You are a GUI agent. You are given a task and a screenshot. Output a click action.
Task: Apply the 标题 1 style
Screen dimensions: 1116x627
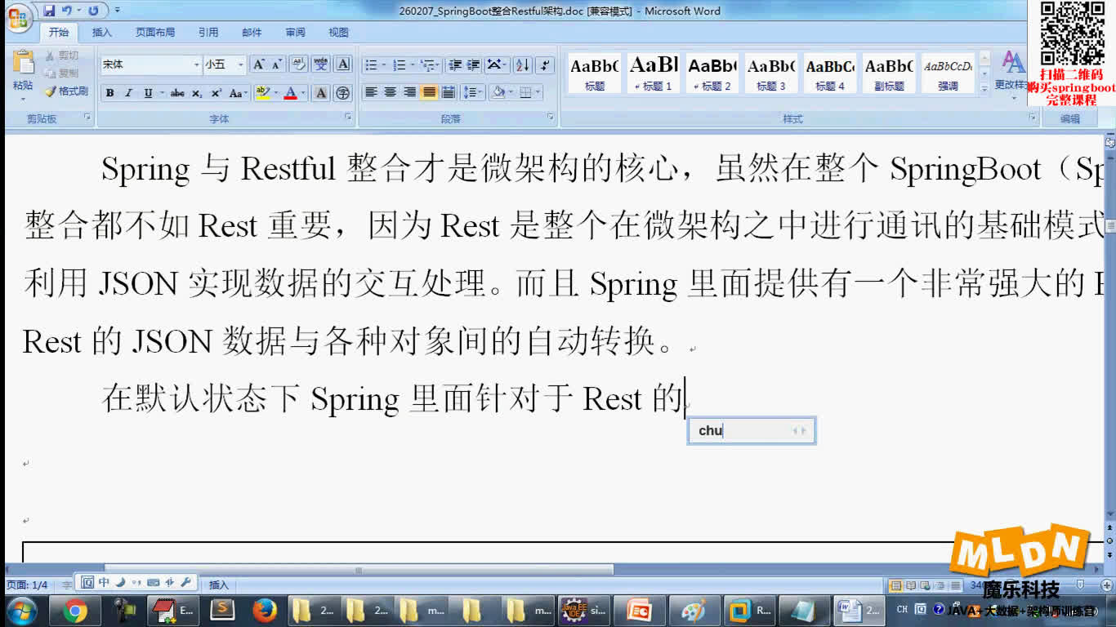coord(653,72)
